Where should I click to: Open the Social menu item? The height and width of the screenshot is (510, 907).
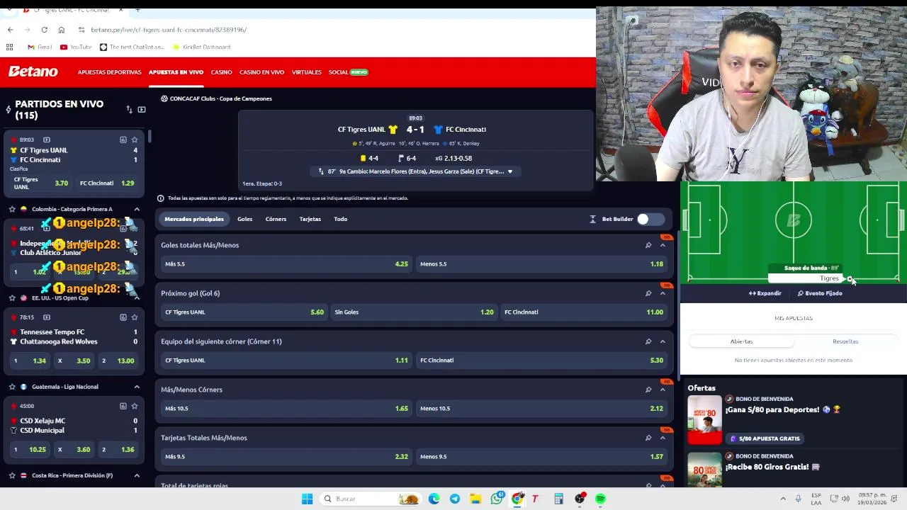338,72
